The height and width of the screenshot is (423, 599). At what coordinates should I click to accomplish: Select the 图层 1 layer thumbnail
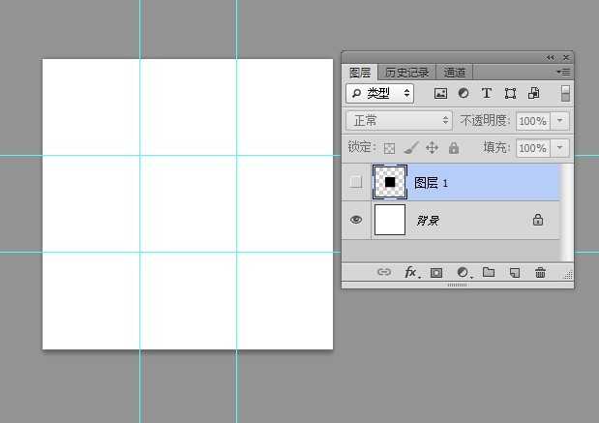[389, 182]
